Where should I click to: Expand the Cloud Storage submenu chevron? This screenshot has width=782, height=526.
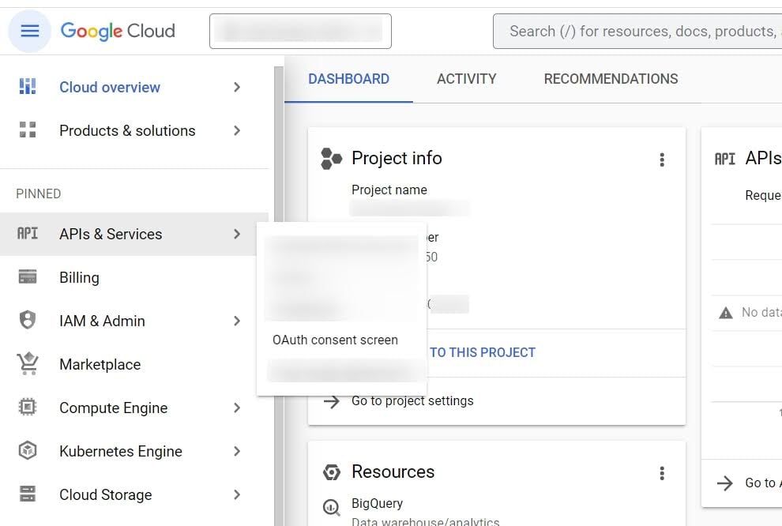point(237,494)
